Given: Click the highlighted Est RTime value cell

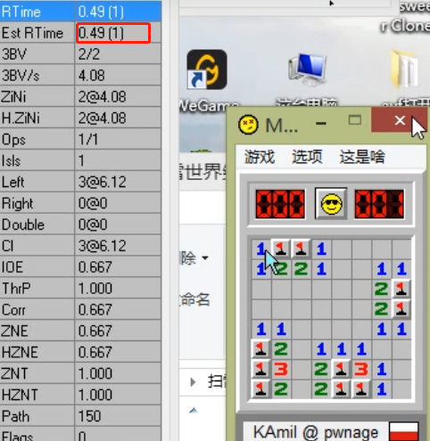Looking at the screenshot, I should 113,33.
